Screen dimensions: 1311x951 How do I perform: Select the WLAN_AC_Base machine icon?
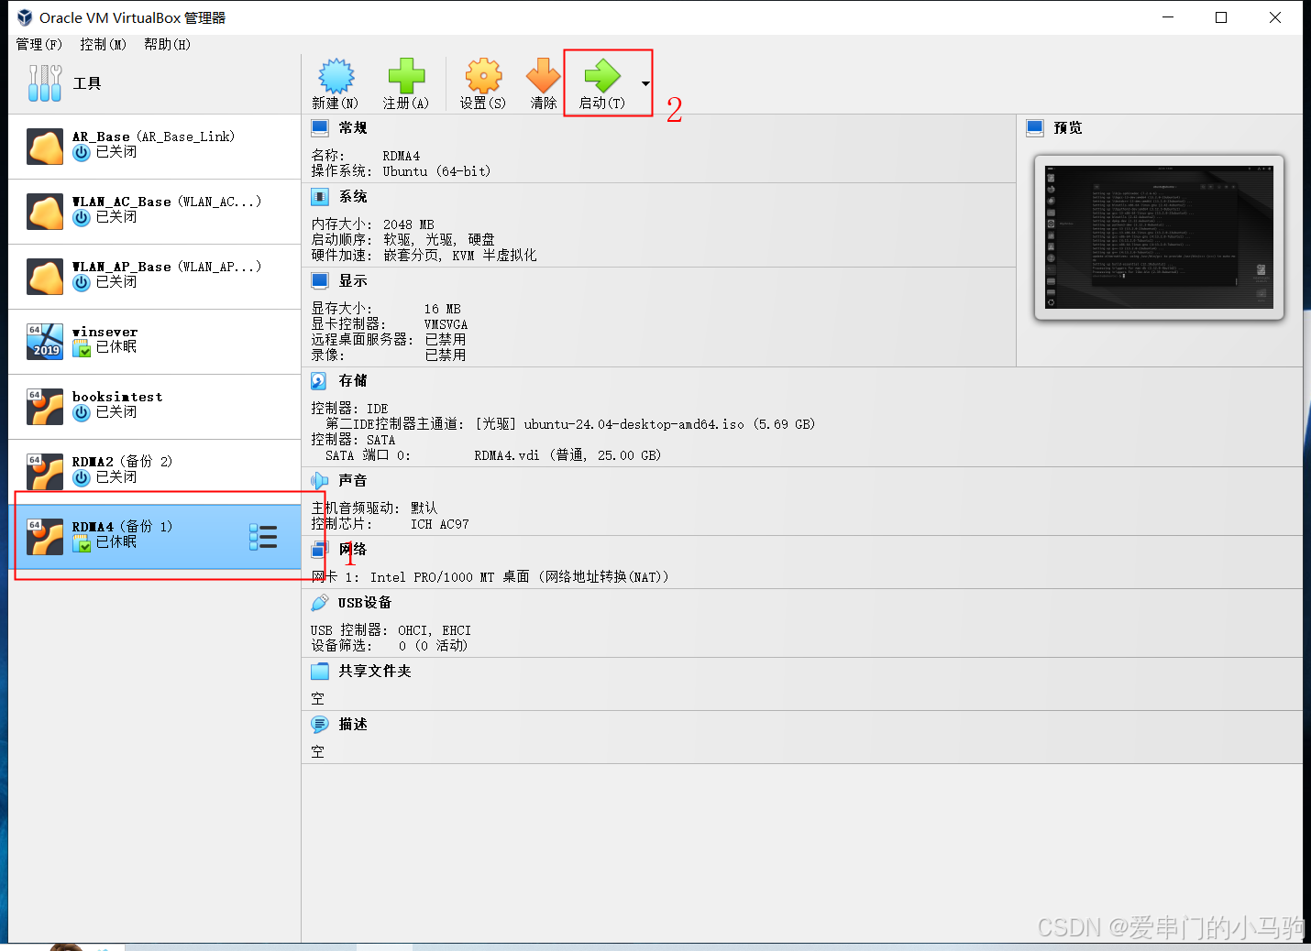click(45, 212)
